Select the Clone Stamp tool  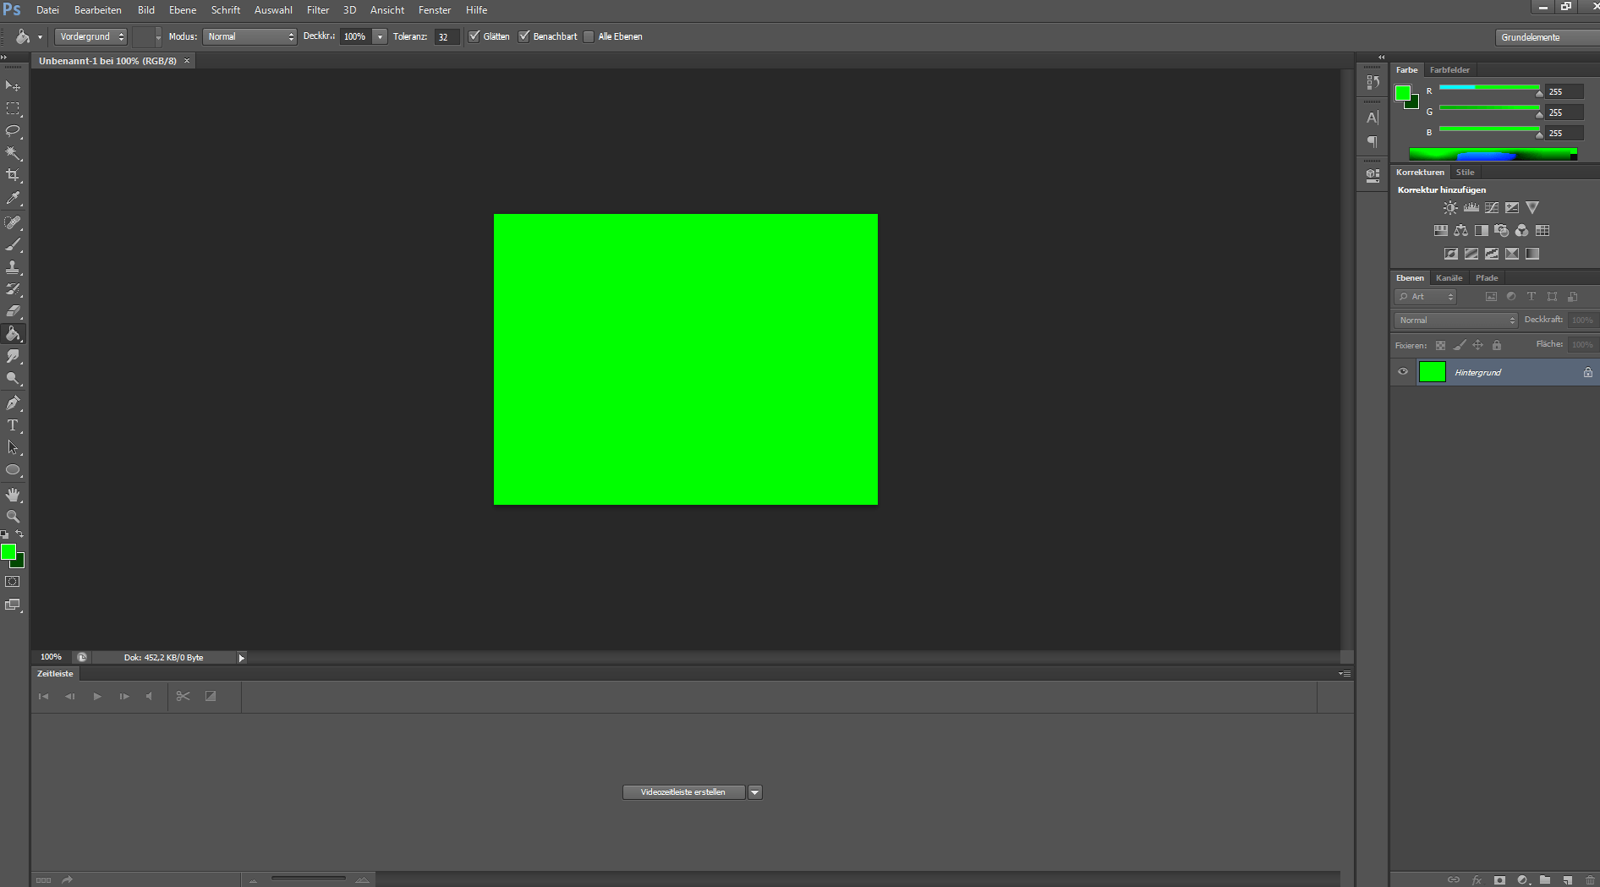pyautogui.click(x=13, y=267)
